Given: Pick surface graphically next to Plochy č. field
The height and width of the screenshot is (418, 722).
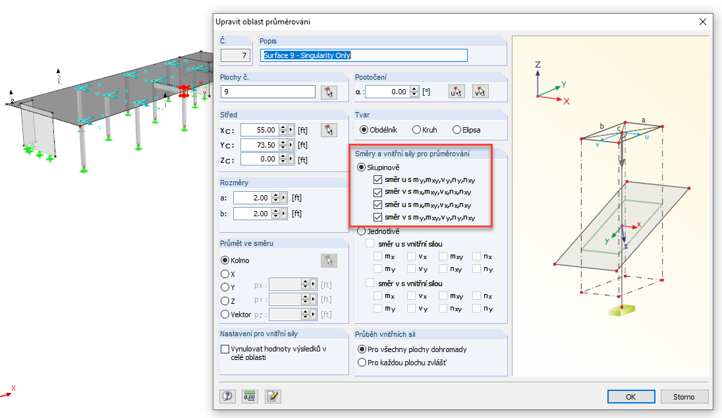Looking at the screenshot, I should click(x=329, y=92).
